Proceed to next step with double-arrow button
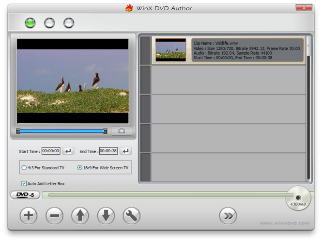Screen dimensions: 322x242 pos(228,216)
